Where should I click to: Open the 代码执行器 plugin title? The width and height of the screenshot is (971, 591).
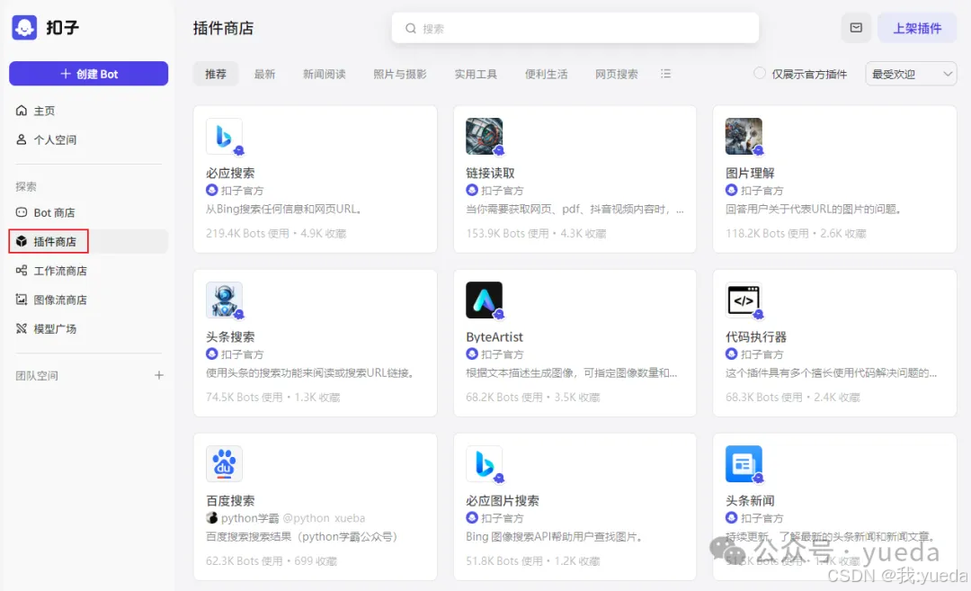[x=755, y=336]
